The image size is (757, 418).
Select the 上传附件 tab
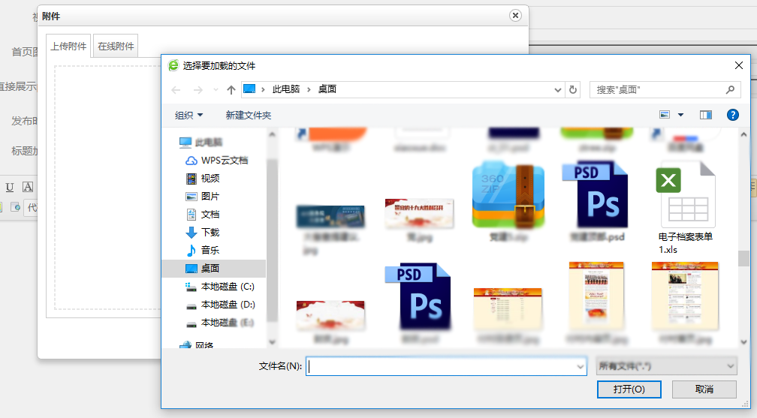tap(68, 46)
